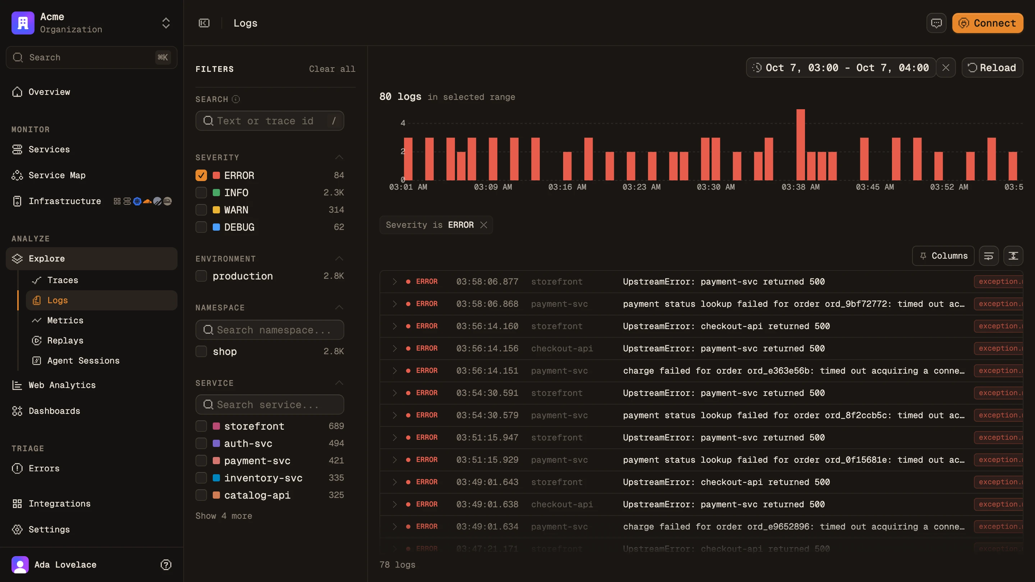1035x582 pixels.
Task: Expand the 03:49:01.638 checkout-api log row
Action: pos(395,505)
